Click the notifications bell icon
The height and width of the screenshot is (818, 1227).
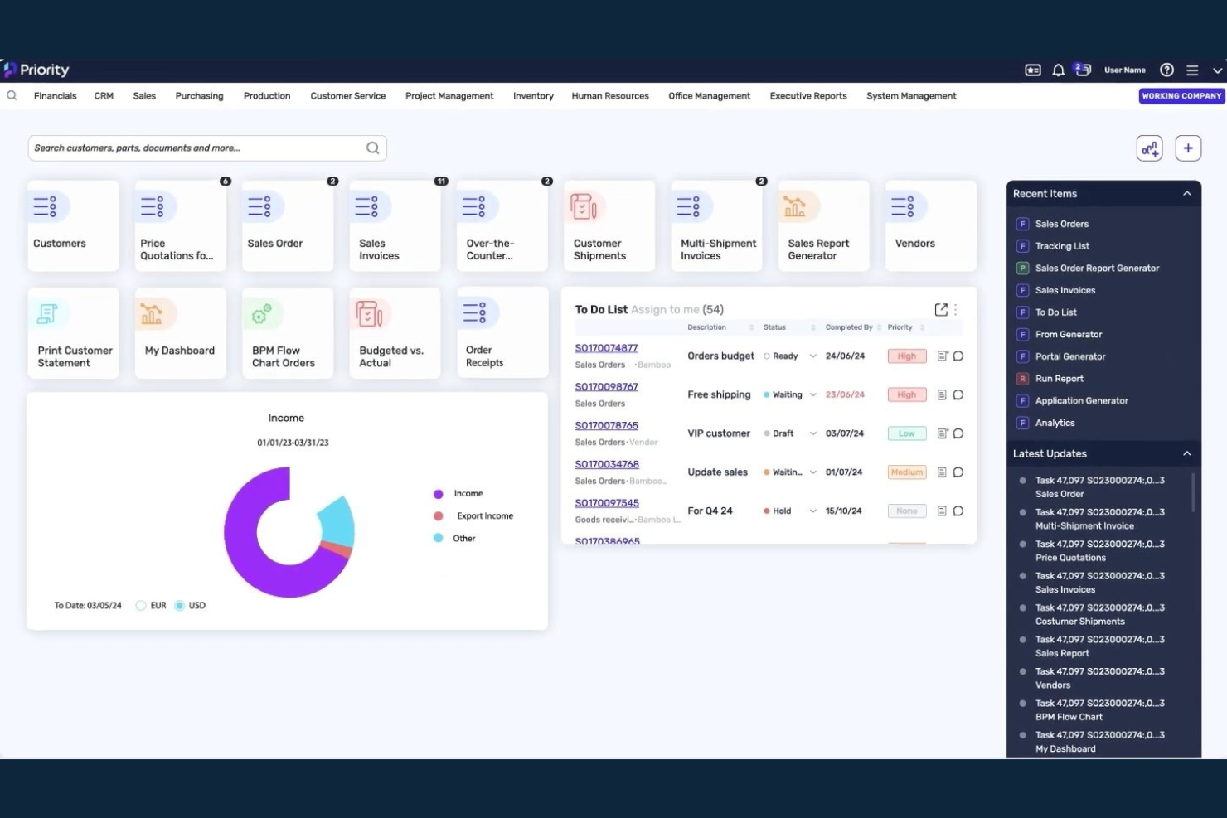(1059, 70)
